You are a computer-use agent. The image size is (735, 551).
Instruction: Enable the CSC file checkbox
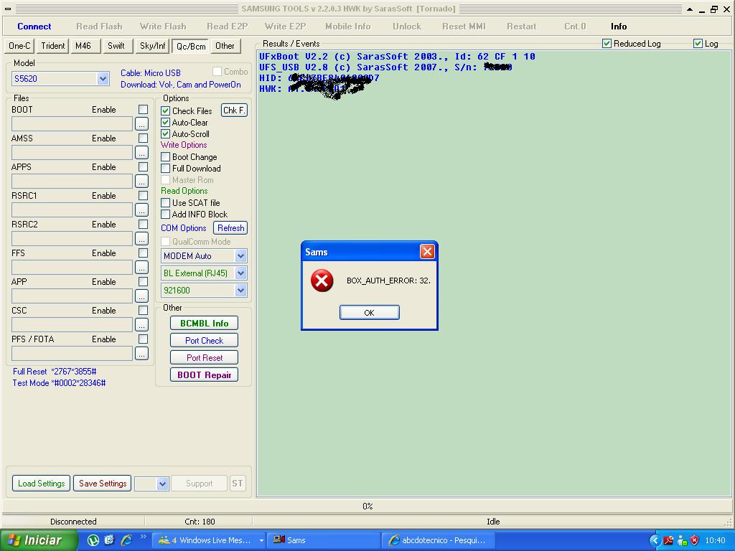[x=143, y=310]
